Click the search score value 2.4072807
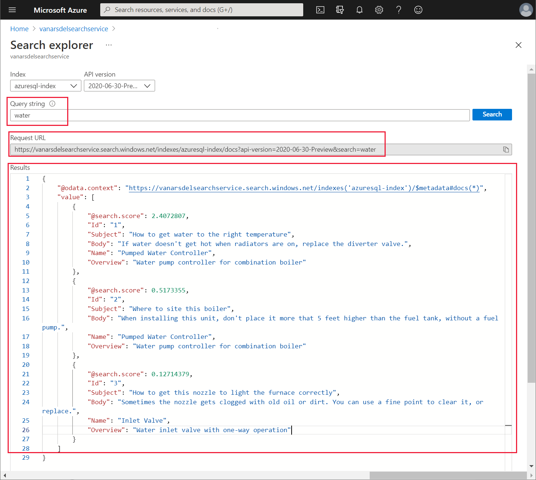 tap(168, 216)
